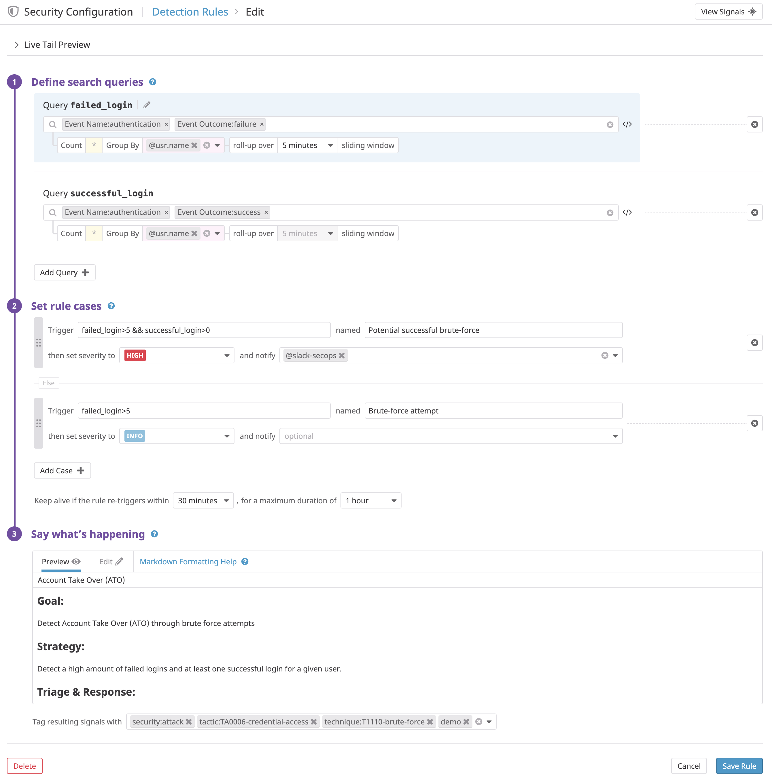Open the 1 hour maximum duration dropdown

(370, 500)
